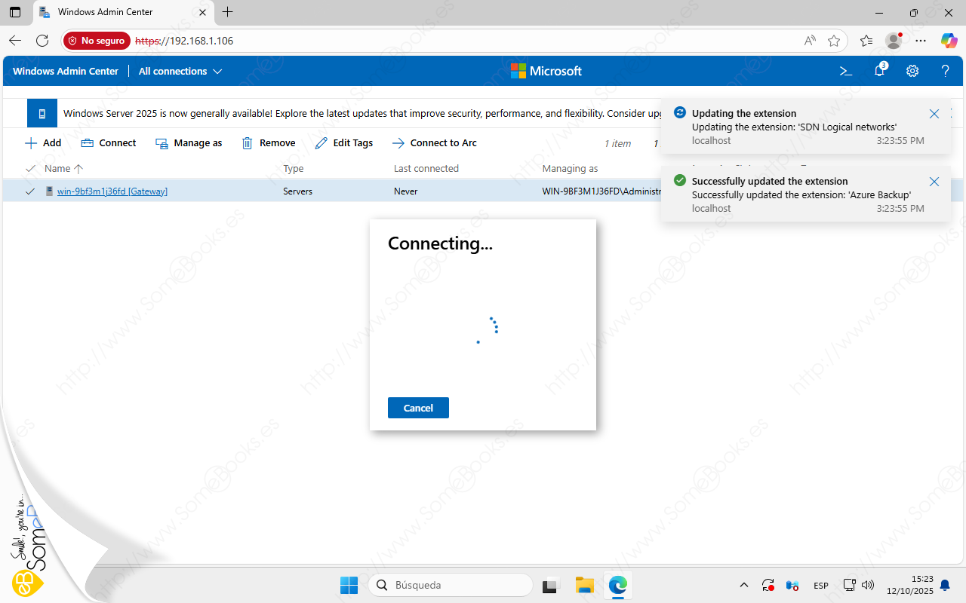Viewport: 966px width, 603px height.
Task: Open Edge tab actions menu icon
Action: point(15,12)
